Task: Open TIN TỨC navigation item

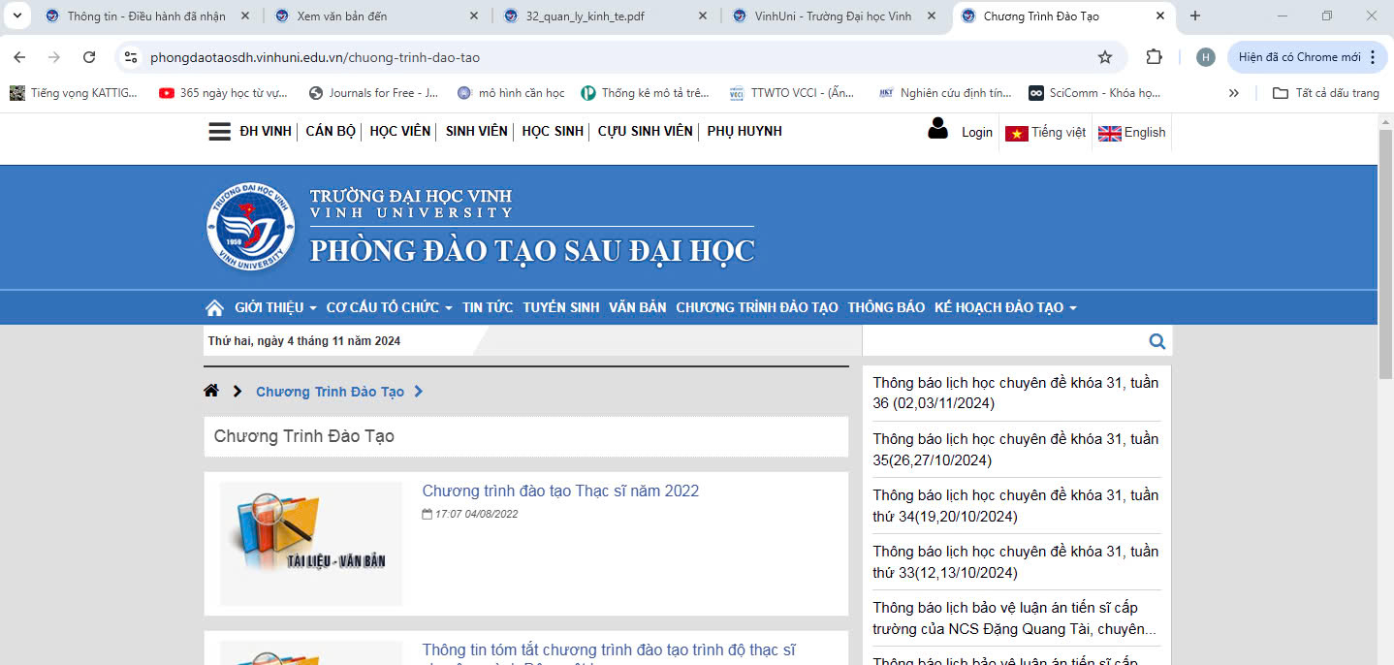Action: coord(488,307)
